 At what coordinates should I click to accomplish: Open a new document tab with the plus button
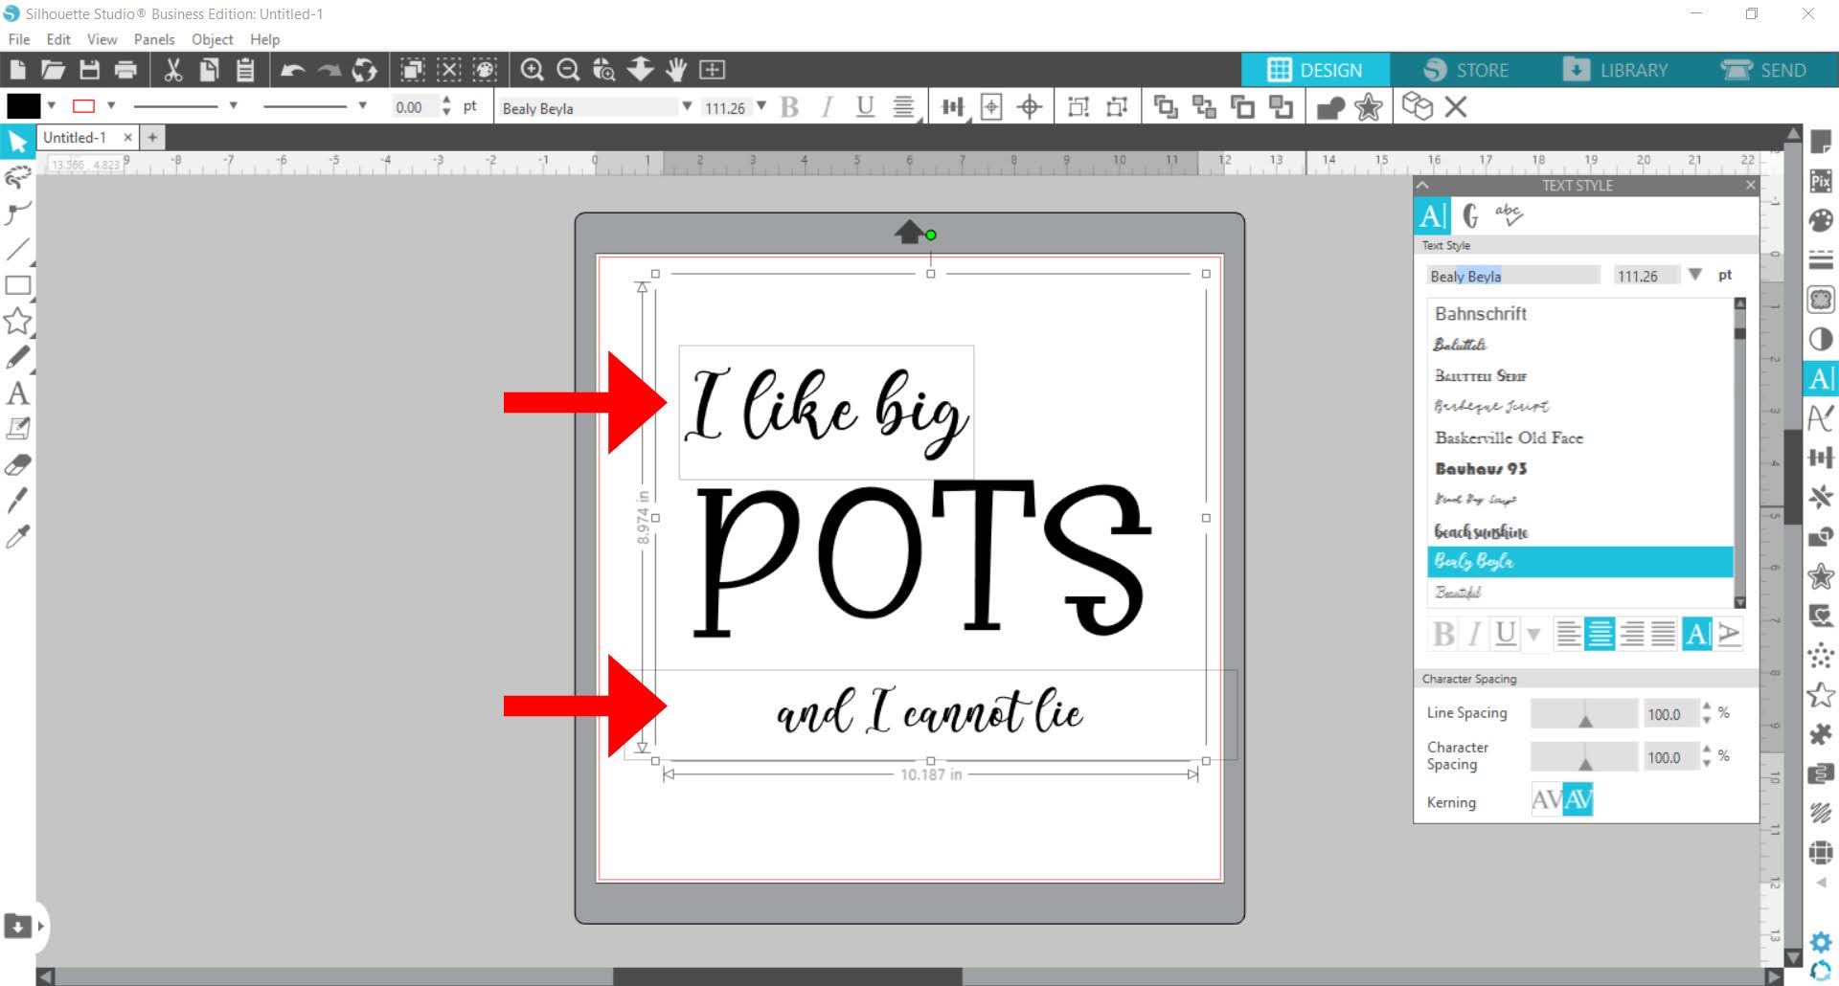tap(153, 137)
